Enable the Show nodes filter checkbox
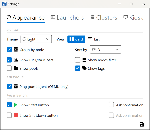The width and height of the screenshot is (150, 130). pyautogui.click(x=77, y=60)
